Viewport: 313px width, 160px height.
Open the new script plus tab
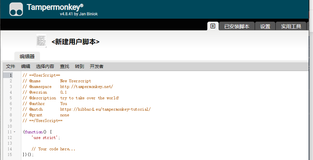pyautogui.click(x=213, y=26)
